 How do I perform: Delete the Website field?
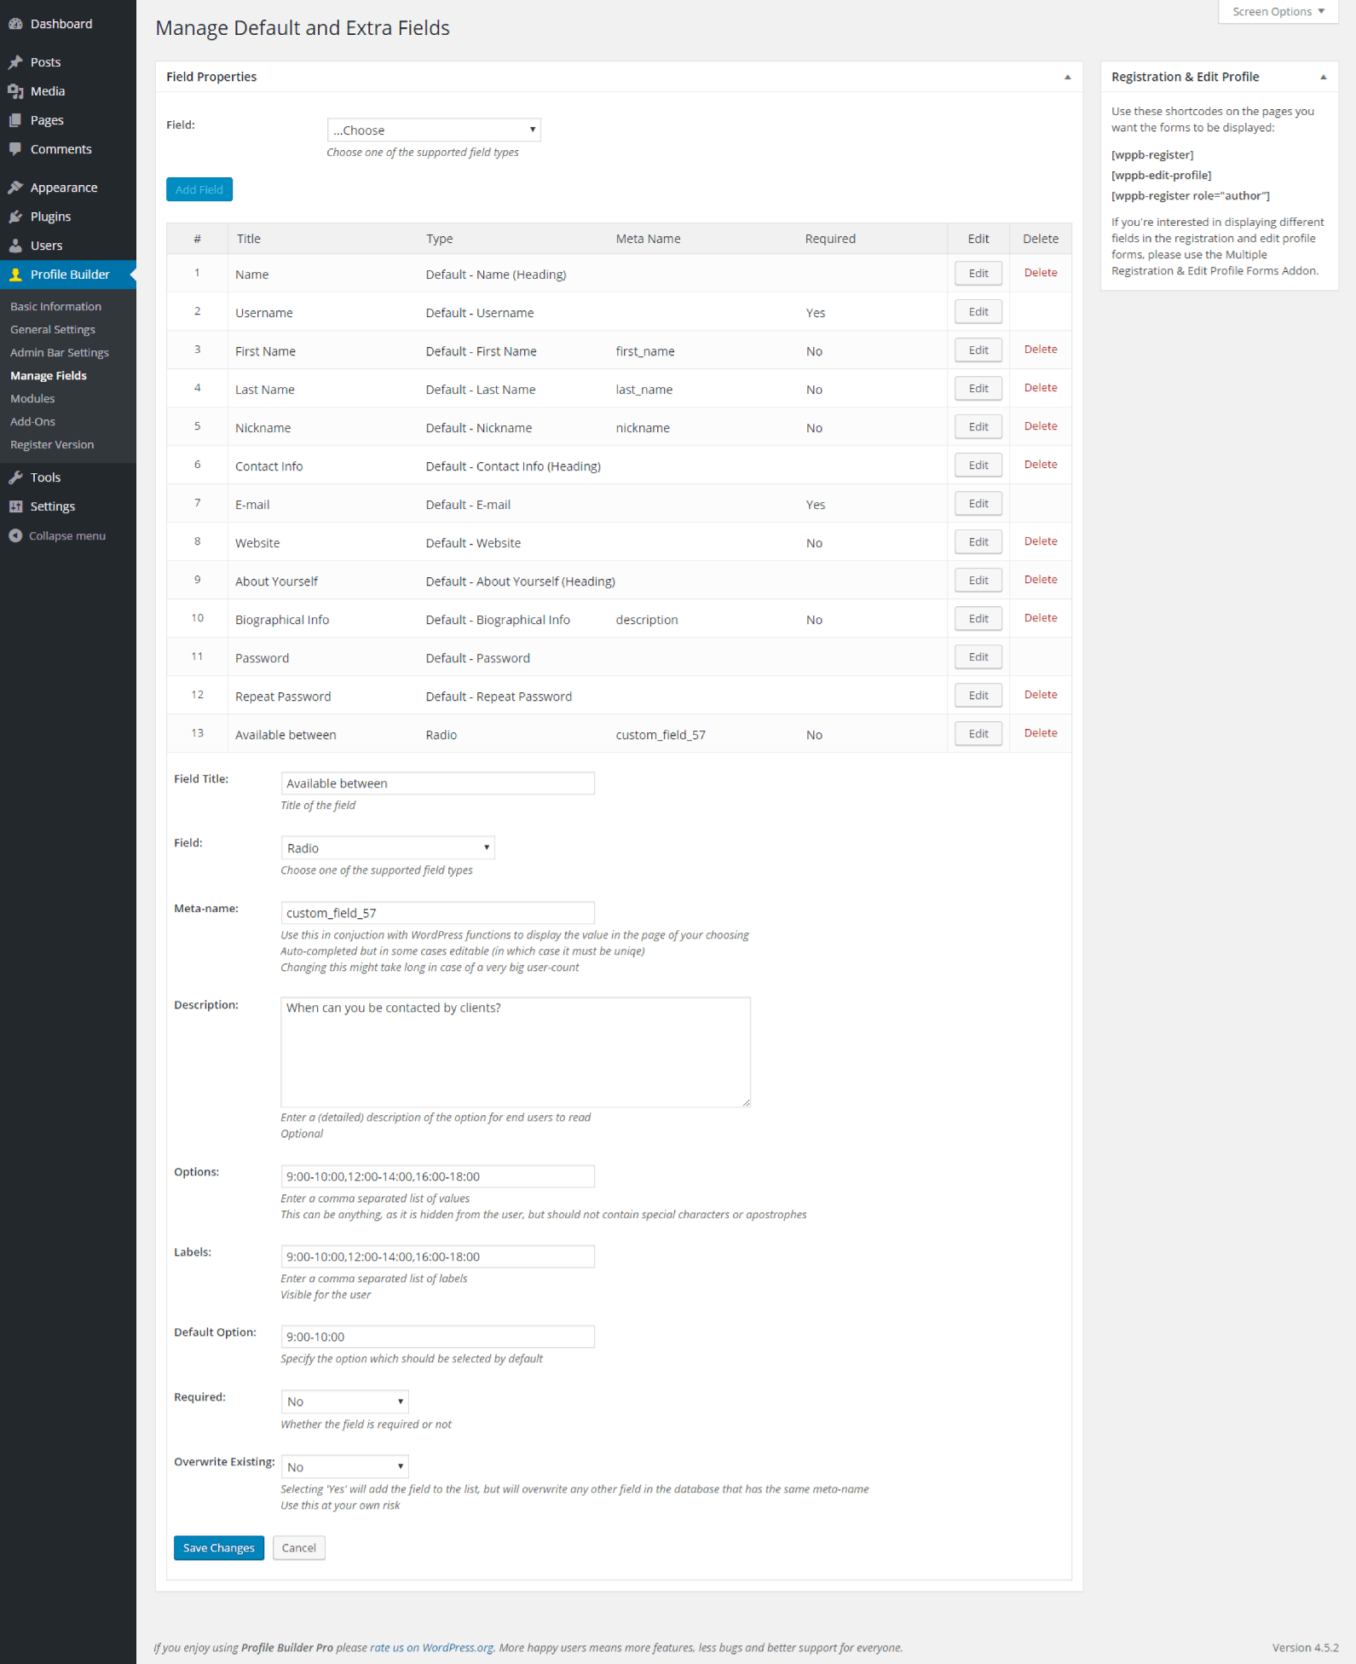pyautogui.click(x=1041, y=541)
